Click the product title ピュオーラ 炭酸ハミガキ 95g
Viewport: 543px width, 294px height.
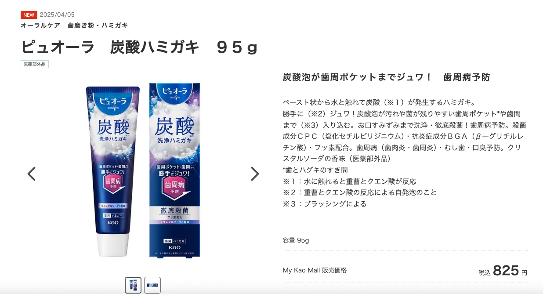click(139, 47)
